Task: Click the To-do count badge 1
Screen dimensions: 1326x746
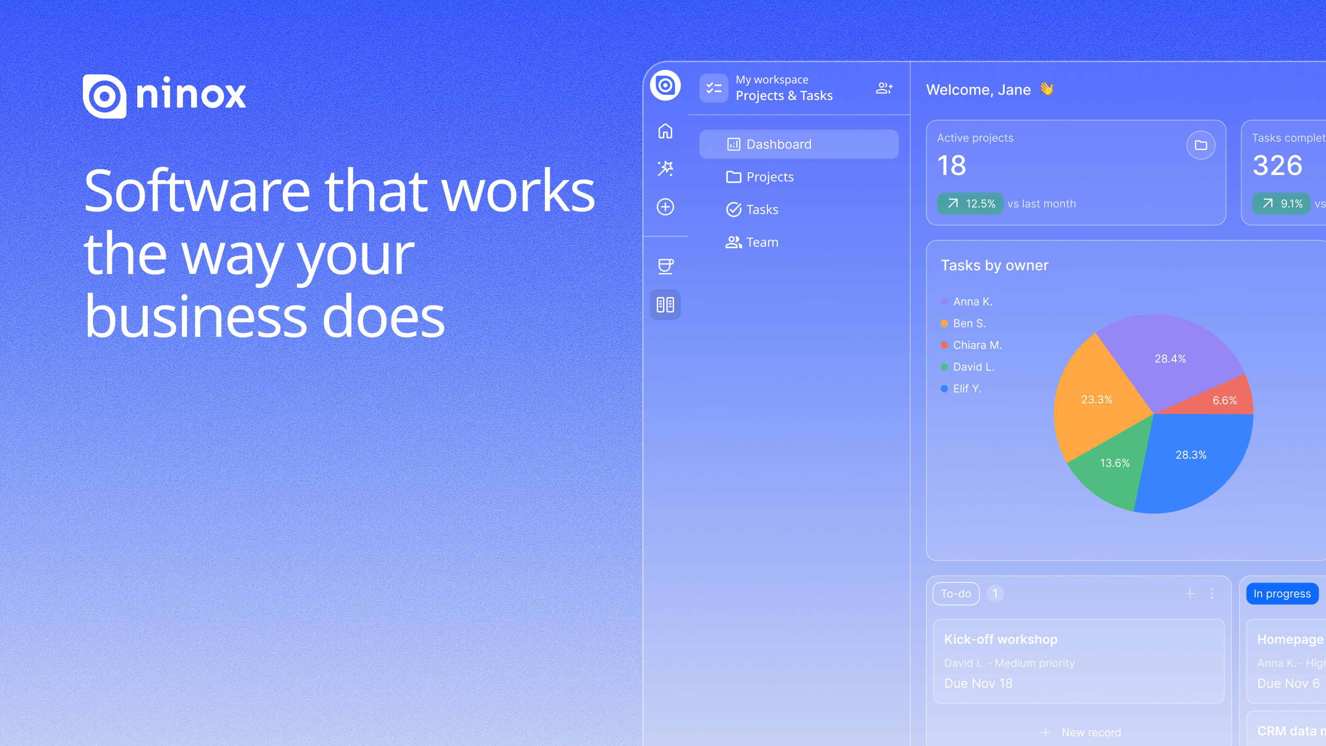Action: pyautogui.click(x=995, y=594)
